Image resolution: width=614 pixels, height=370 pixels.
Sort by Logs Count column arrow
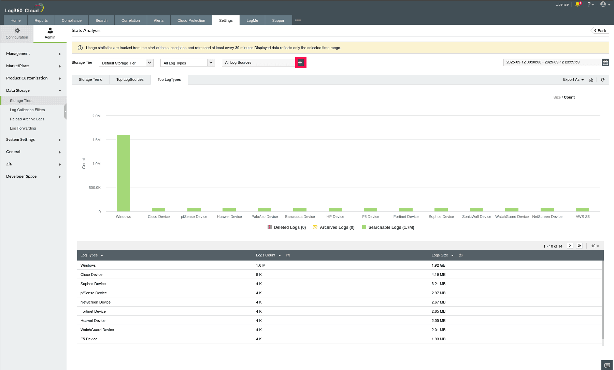pos(280,255)
